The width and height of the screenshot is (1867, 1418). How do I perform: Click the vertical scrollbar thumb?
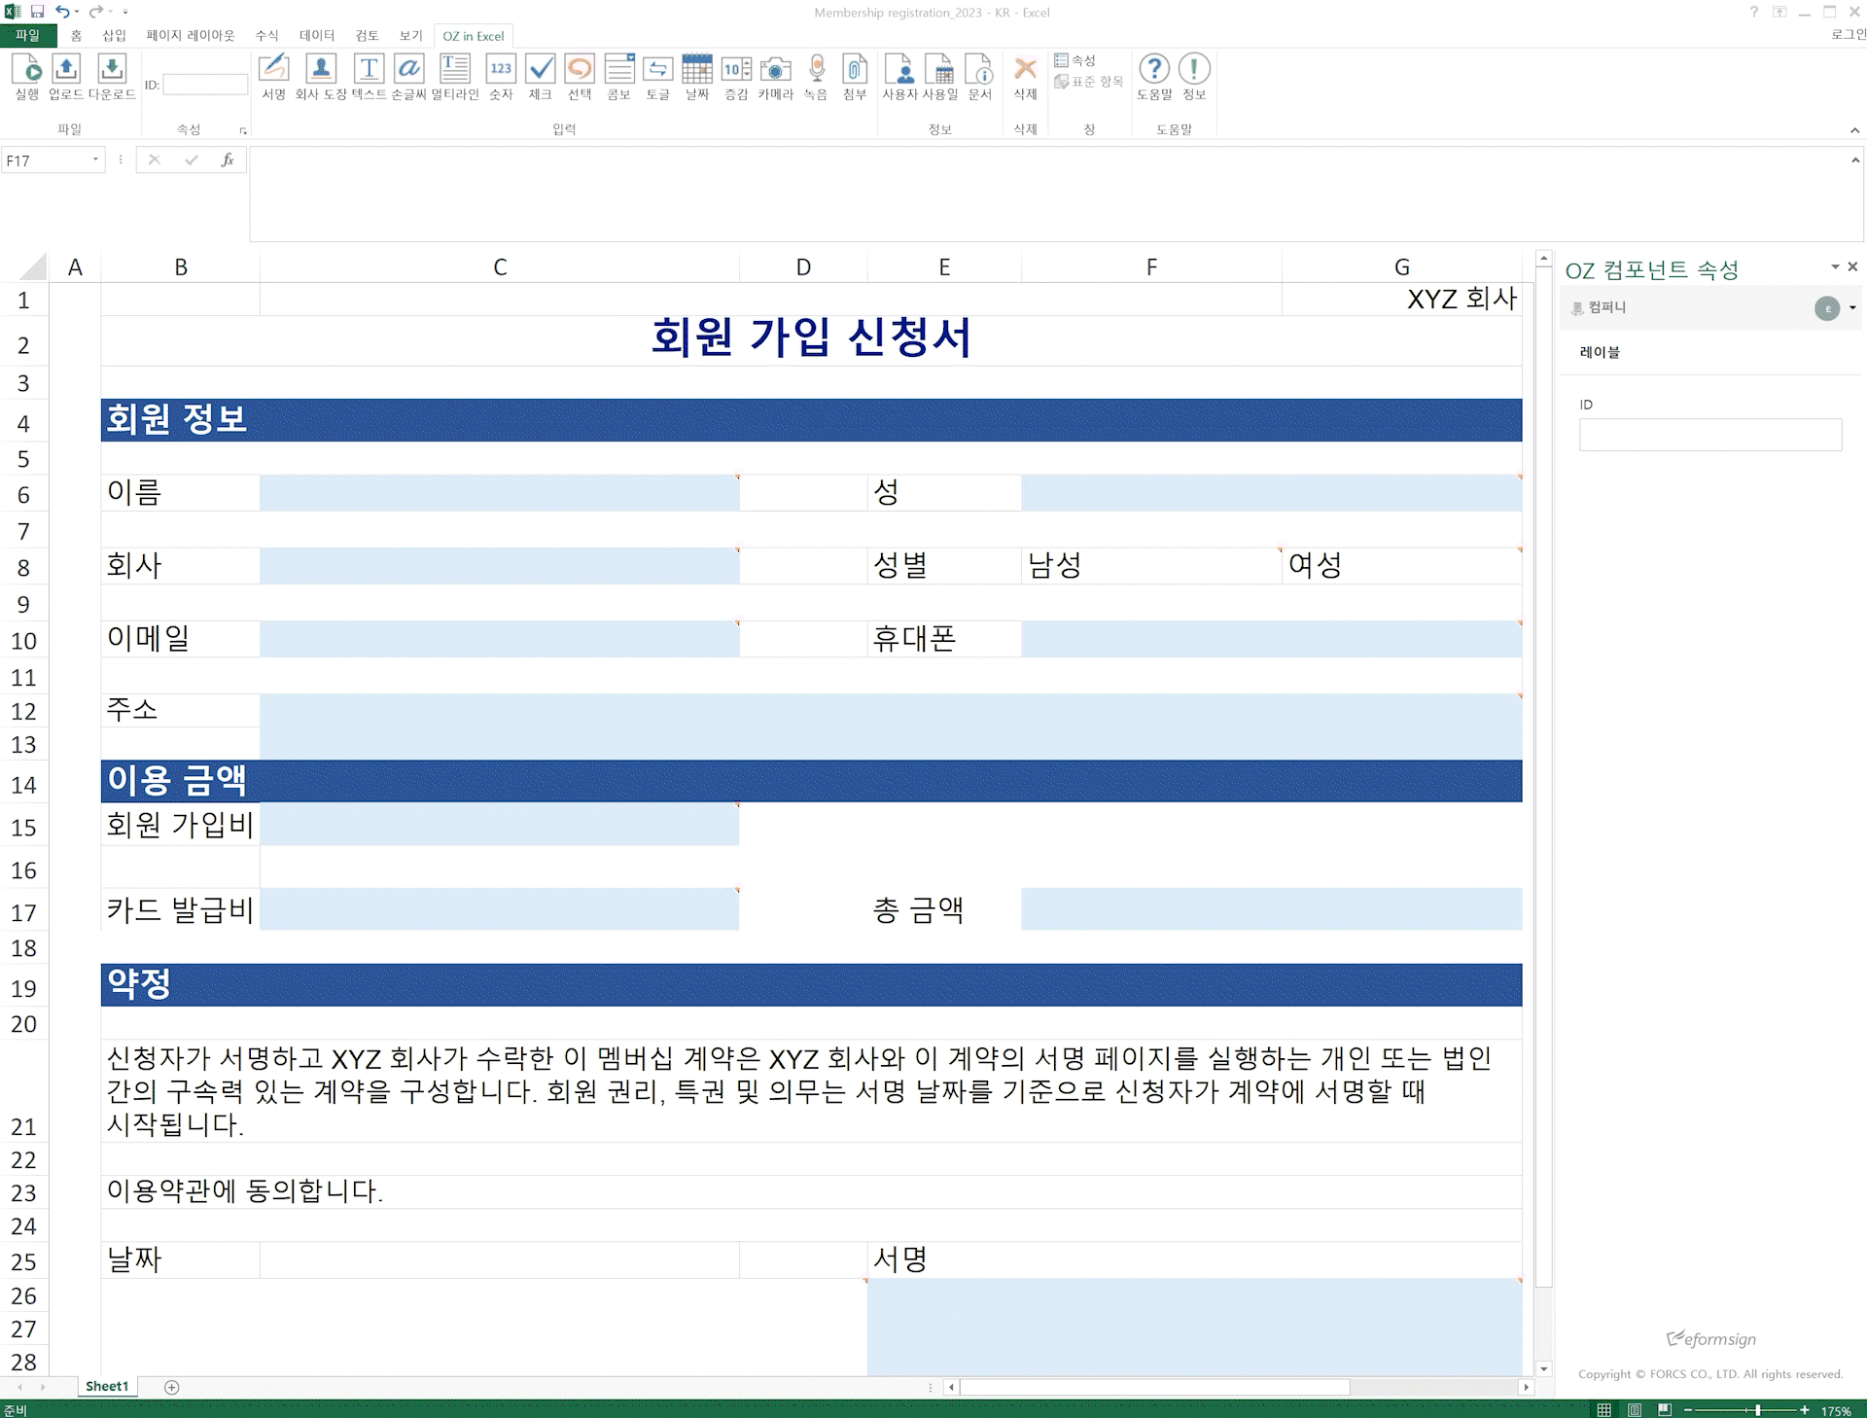pyautogui.click(x=1543, y=778)
